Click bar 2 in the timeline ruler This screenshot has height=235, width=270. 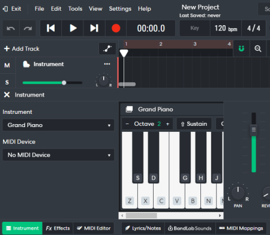tap(161, 44)
